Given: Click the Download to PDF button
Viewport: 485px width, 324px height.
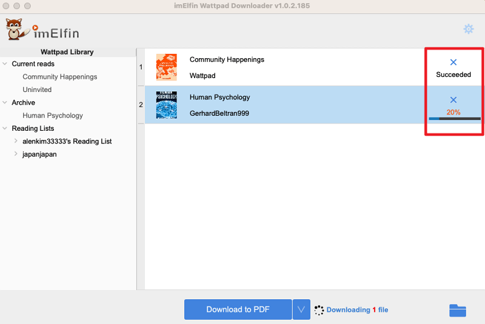Looking at the screenshot, I should [238, 309].
